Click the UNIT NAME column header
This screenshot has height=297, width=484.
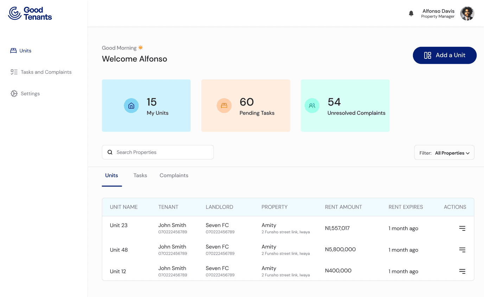click(124, 207)
